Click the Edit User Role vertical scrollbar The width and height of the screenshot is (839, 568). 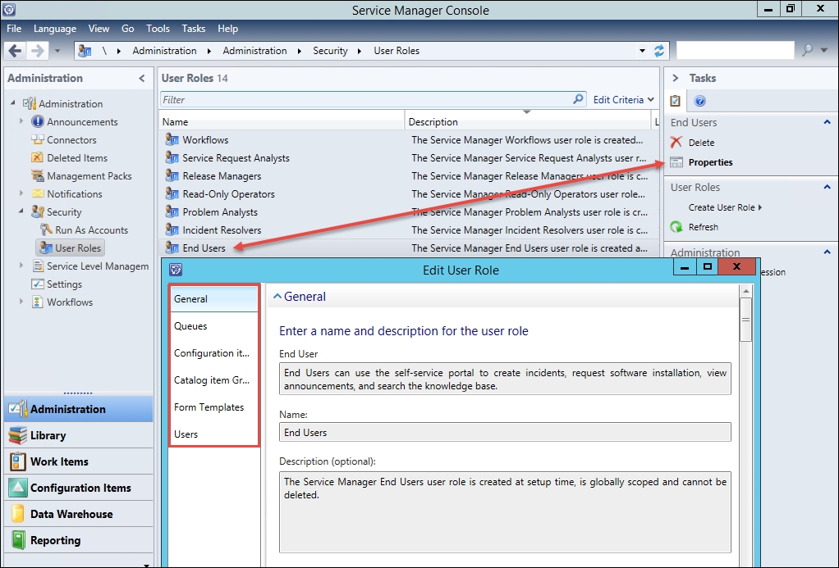point(745,319)
